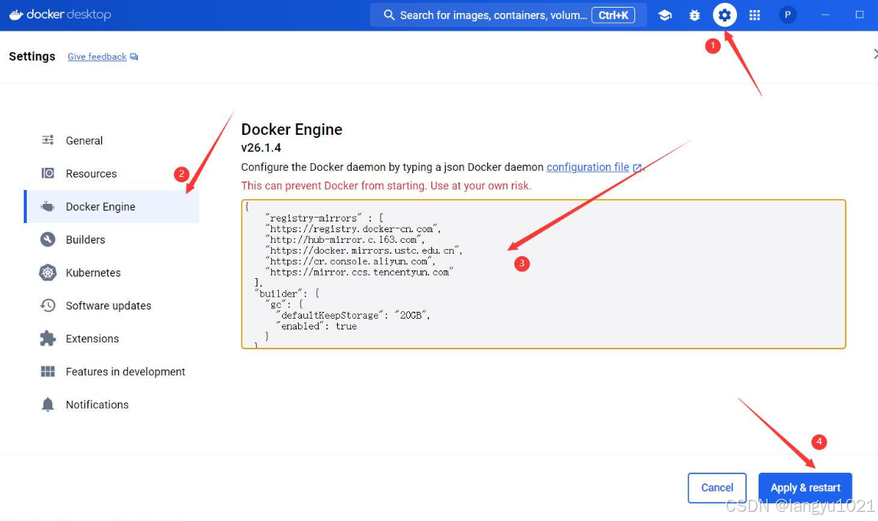
Task: Click inside the daemon JSON editor
Action: 543,274
